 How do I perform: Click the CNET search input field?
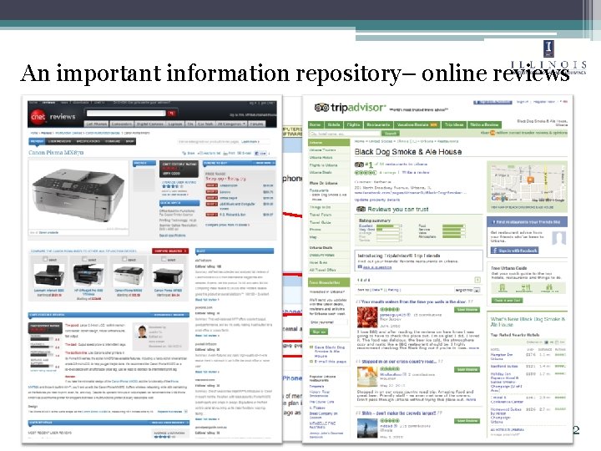pos(126,113)
